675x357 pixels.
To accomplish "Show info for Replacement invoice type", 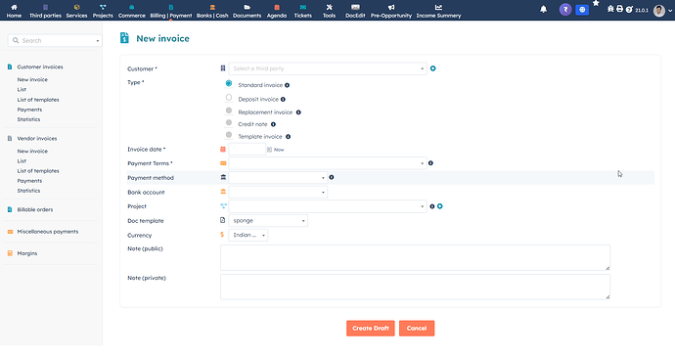I will click(298, 112).
